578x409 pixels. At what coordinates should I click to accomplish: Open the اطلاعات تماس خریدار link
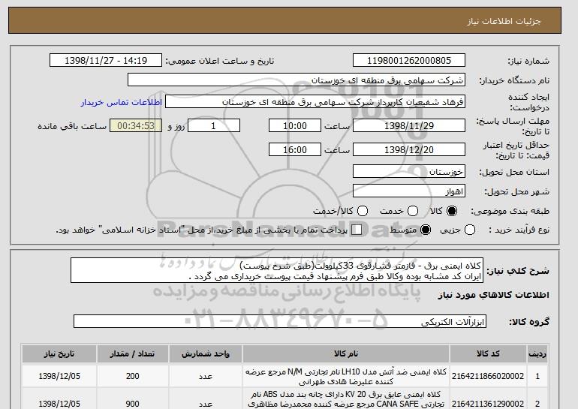click(122, 102)
